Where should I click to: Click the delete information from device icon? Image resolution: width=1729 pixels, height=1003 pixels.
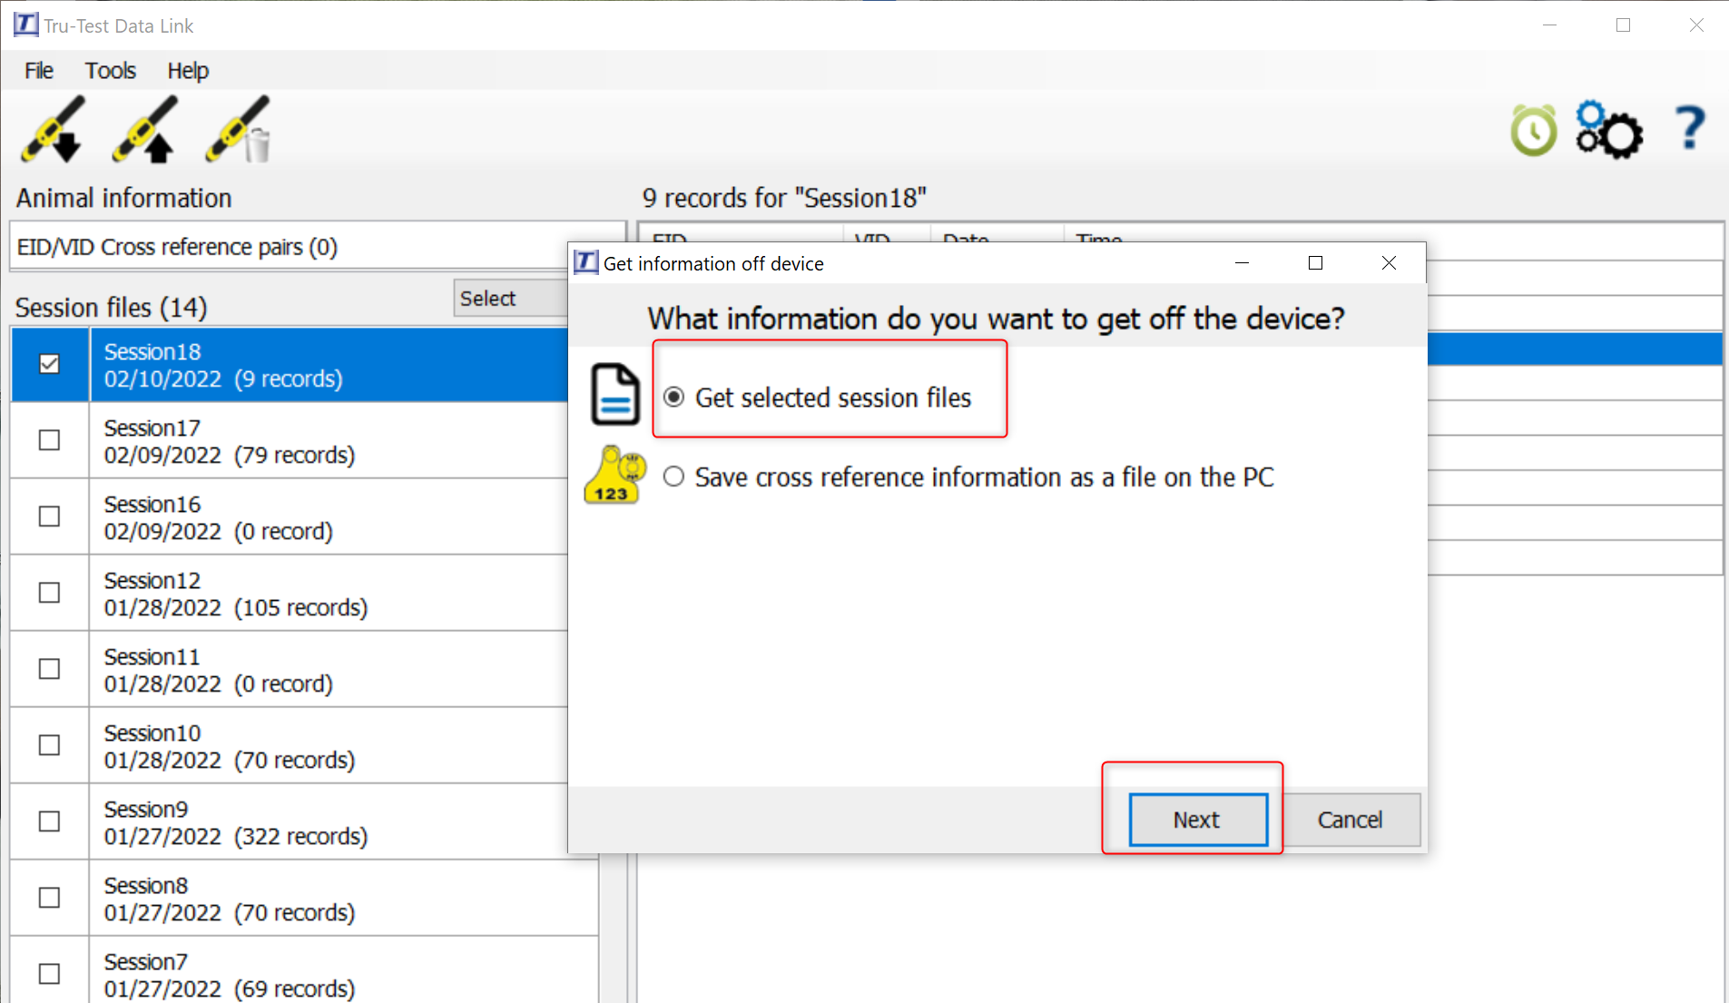(238, 130)
